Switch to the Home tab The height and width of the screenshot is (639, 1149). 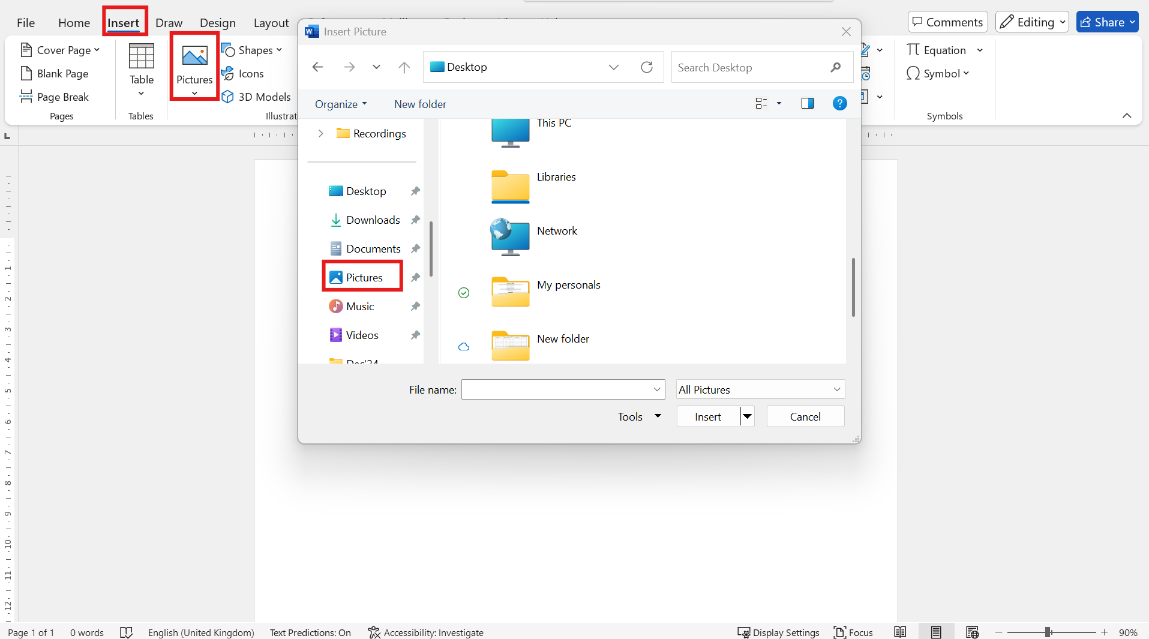coord(74,23)
